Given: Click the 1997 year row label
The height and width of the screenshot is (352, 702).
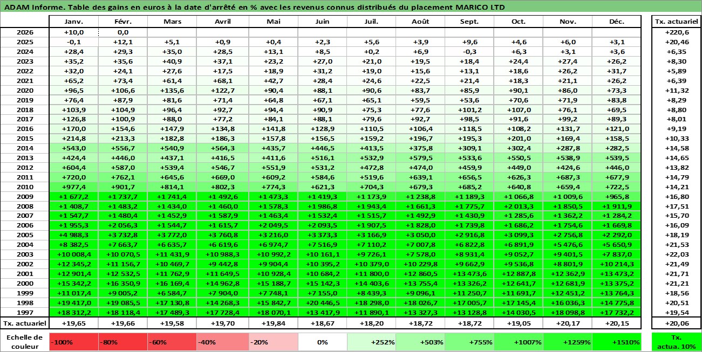Looking at the screenshot, I should tap(25, 313).
